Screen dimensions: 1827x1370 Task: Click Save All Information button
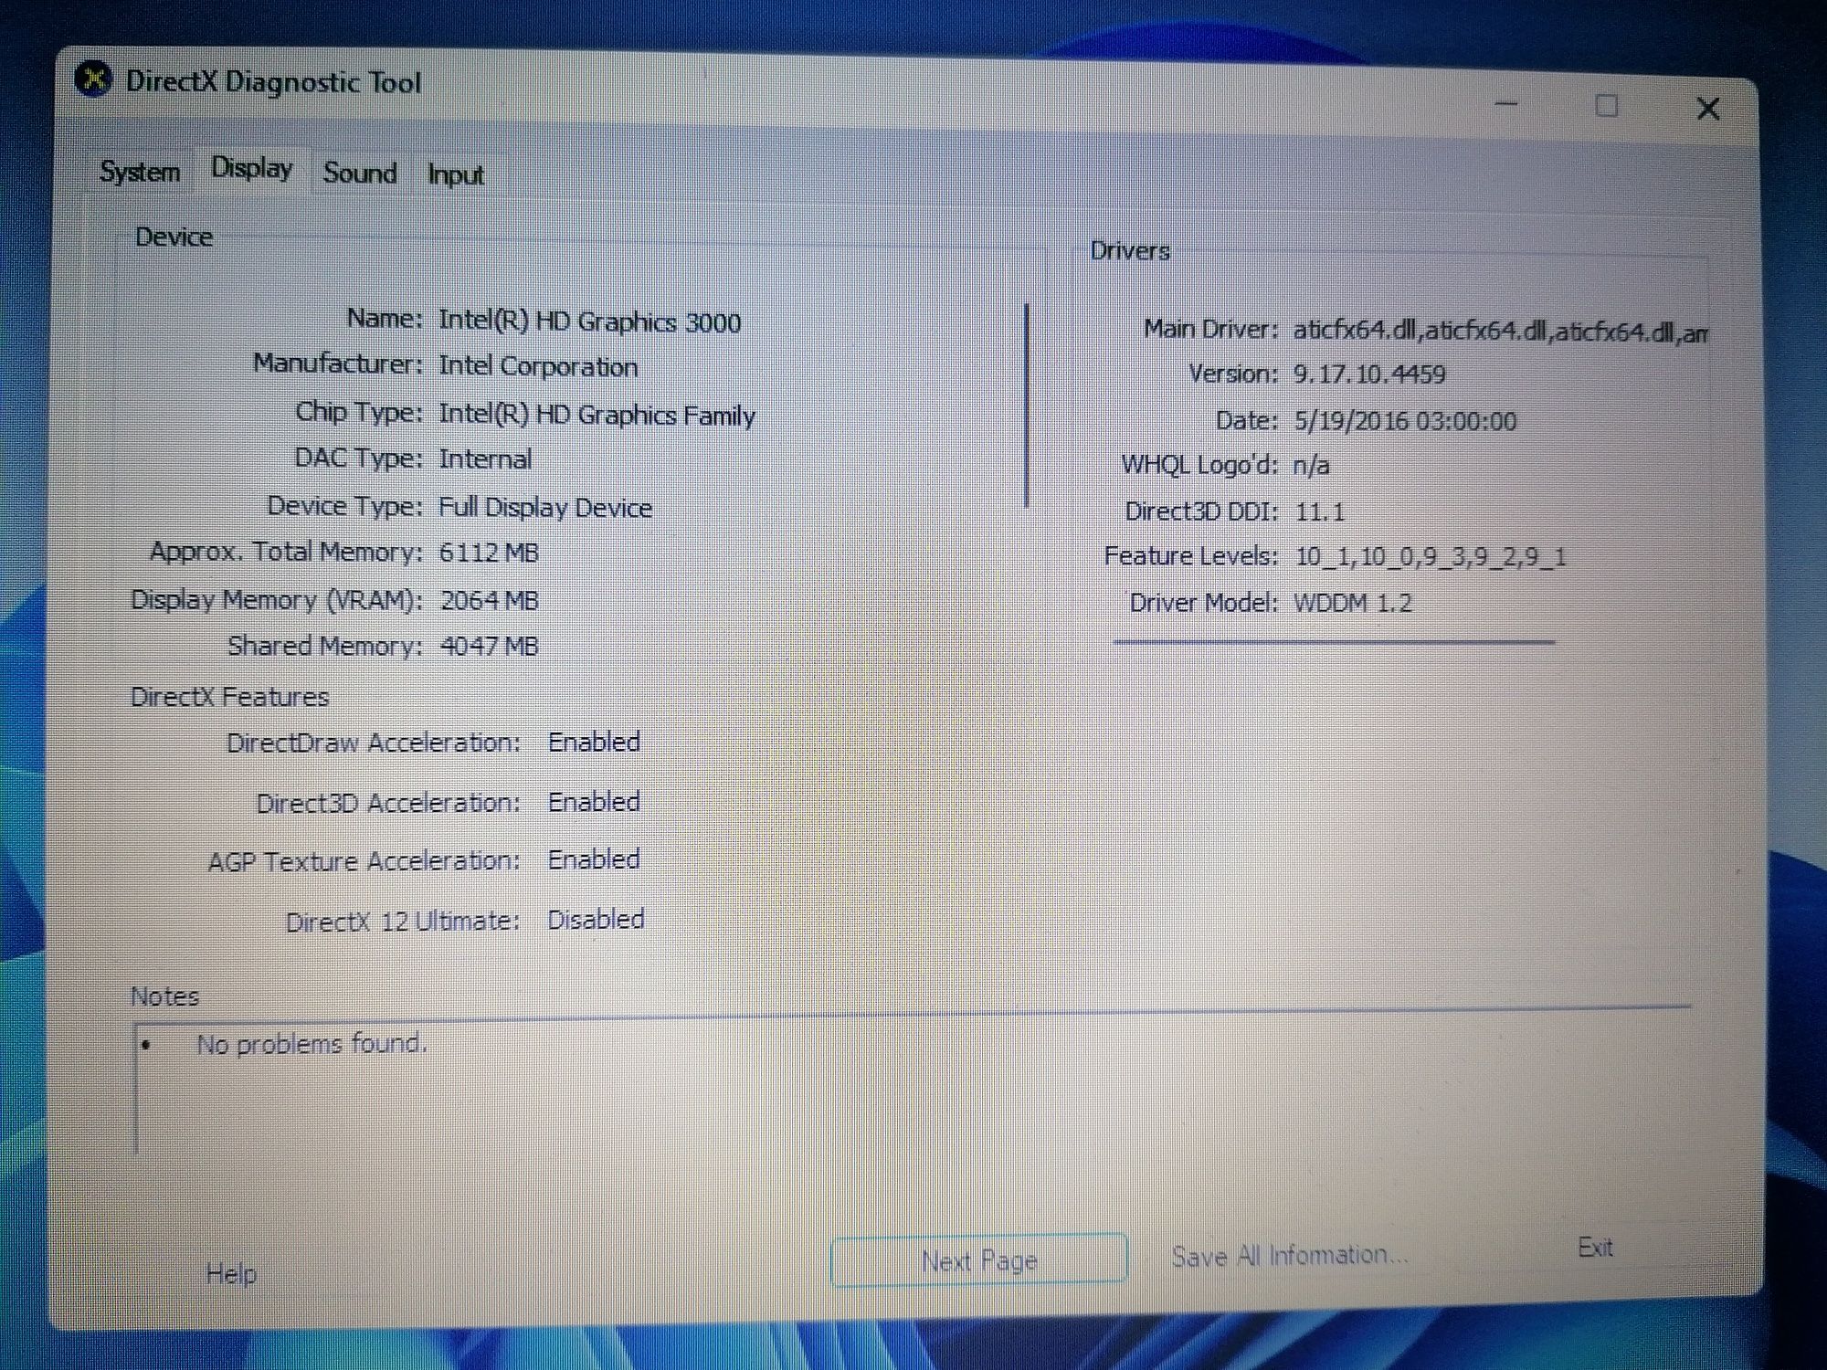pyautogui.click(x=1290, y=1256)
